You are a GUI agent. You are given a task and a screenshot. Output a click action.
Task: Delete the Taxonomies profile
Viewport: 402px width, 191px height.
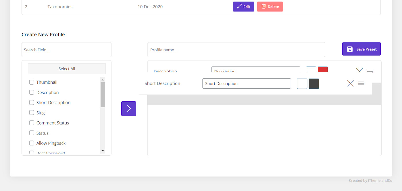[270, 7]
